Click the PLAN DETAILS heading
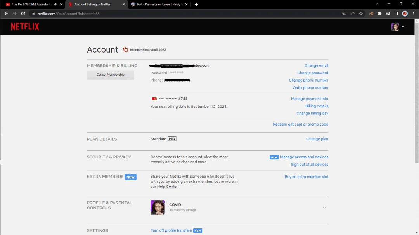 tap(102, 139)
